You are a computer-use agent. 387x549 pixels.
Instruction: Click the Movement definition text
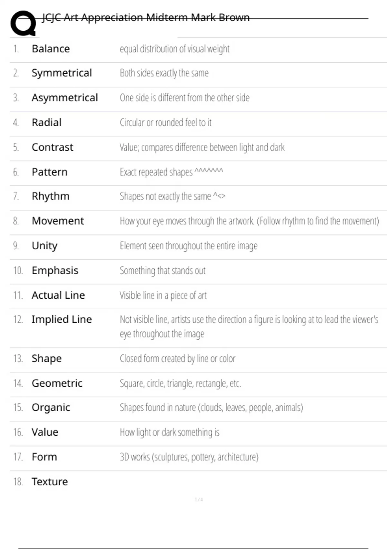[x=249, y=221]
